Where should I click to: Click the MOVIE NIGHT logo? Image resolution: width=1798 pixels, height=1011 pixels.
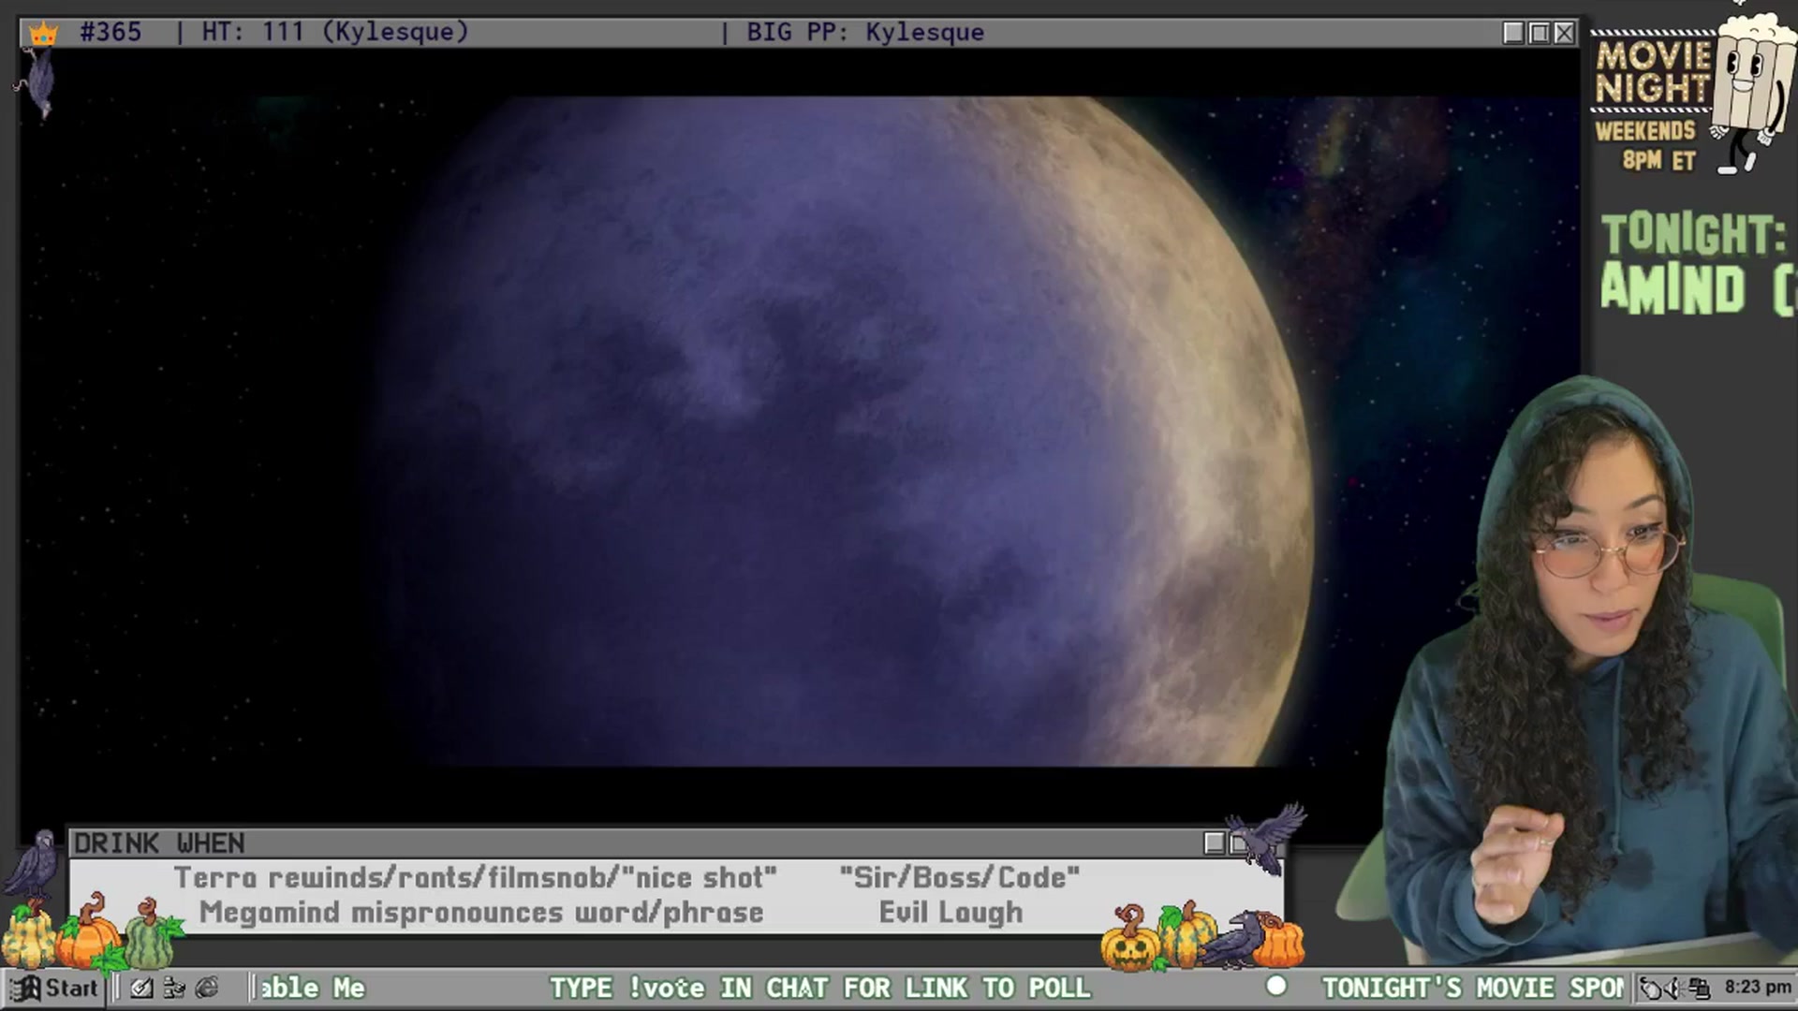(x=1653, y=71)
